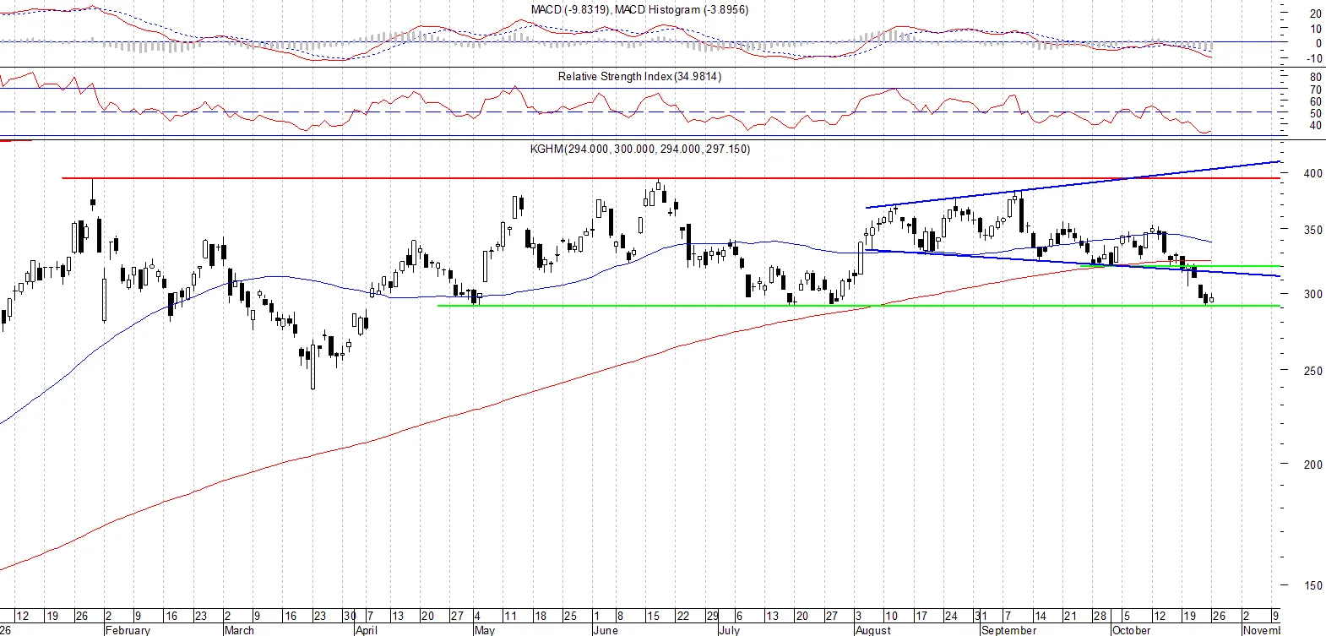Click the 200 price axis label
Viewport: 1326px width, 636px height.
pyautogui.click(x=1313, y=464)
